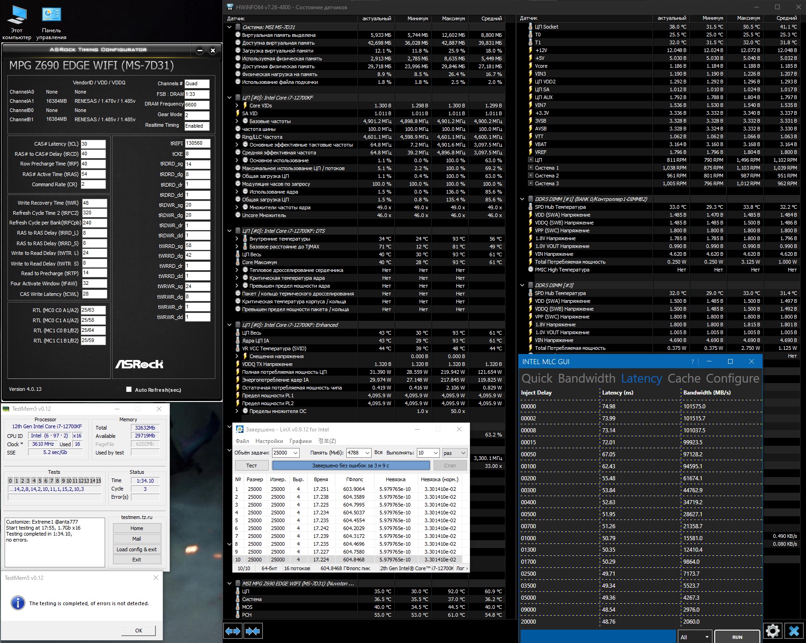Click the lightning icon next to SA VID

tap(238, 113)
